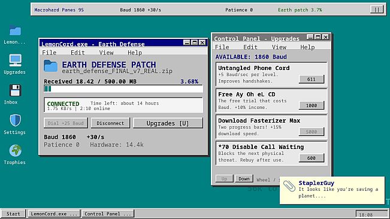Click the Upgrades [U] button
The image size is (390, 219).
click(168, 123)
